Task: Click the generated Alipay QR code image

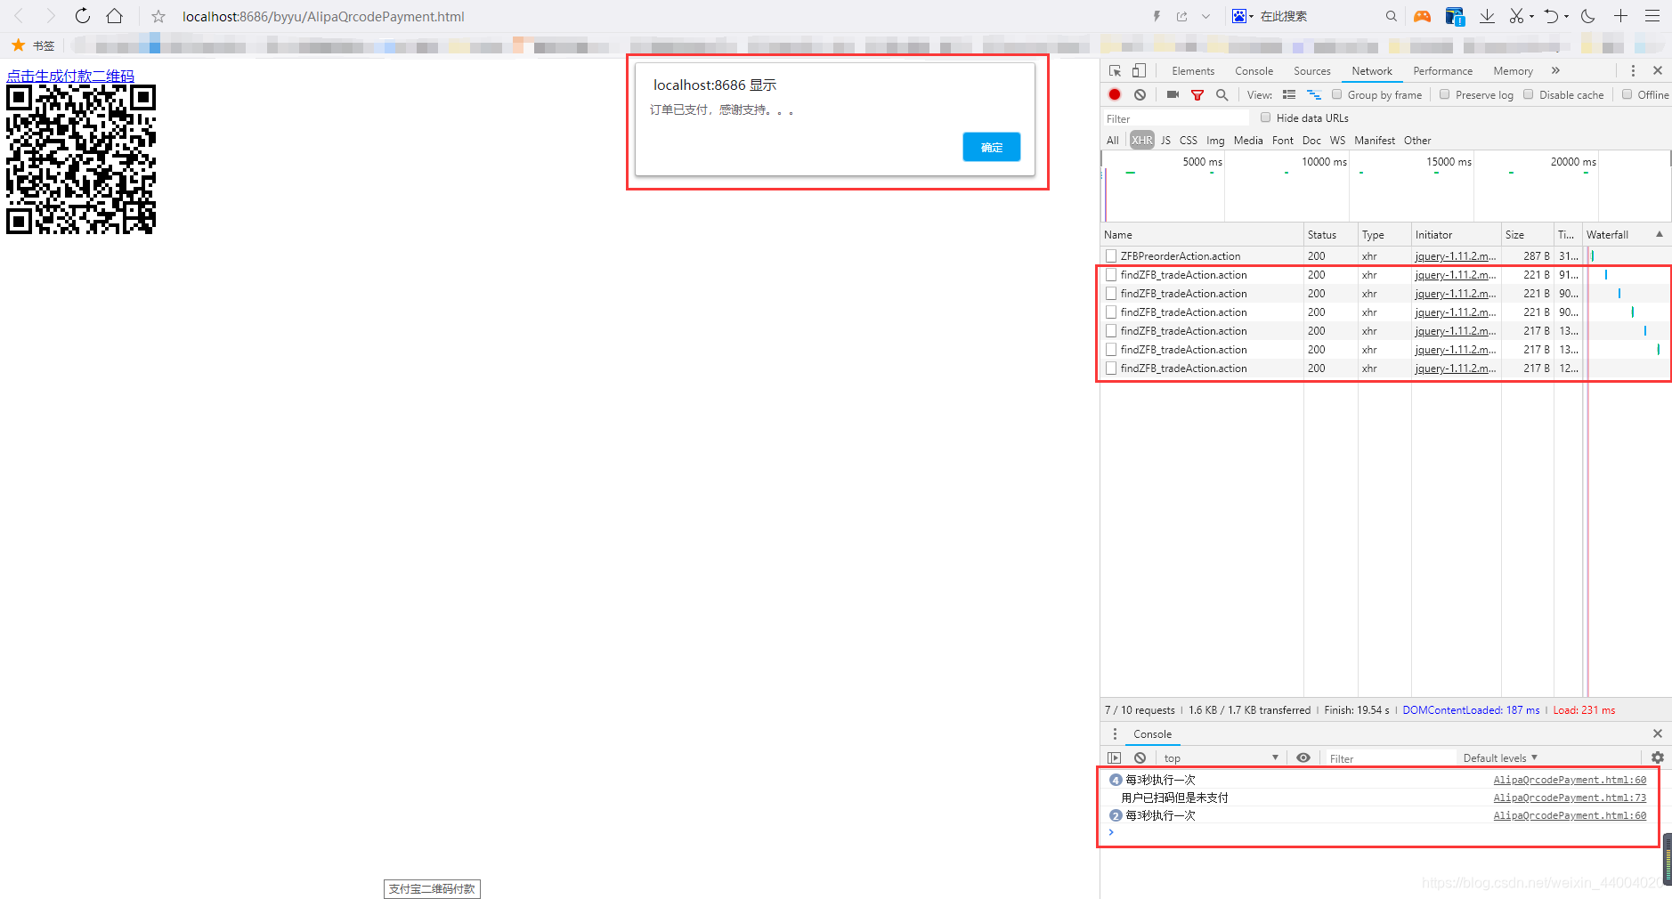Action: pos(81,159)
